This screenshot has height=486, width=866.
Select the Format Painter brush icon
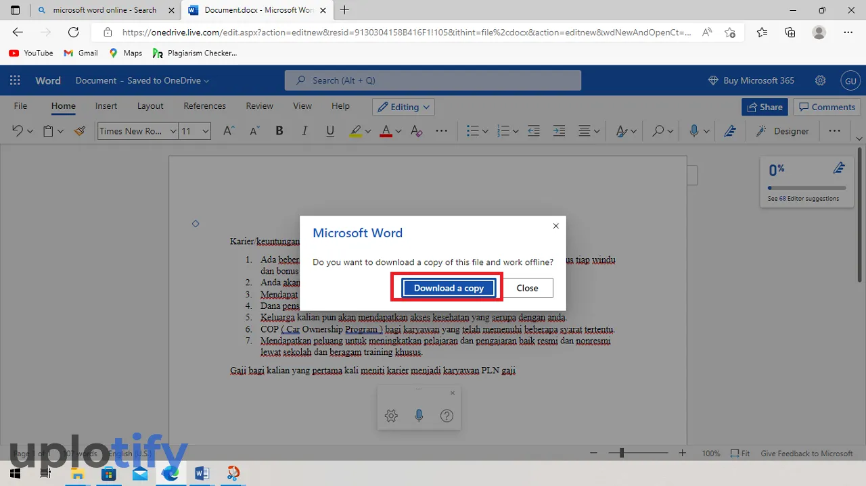point(80,131)
